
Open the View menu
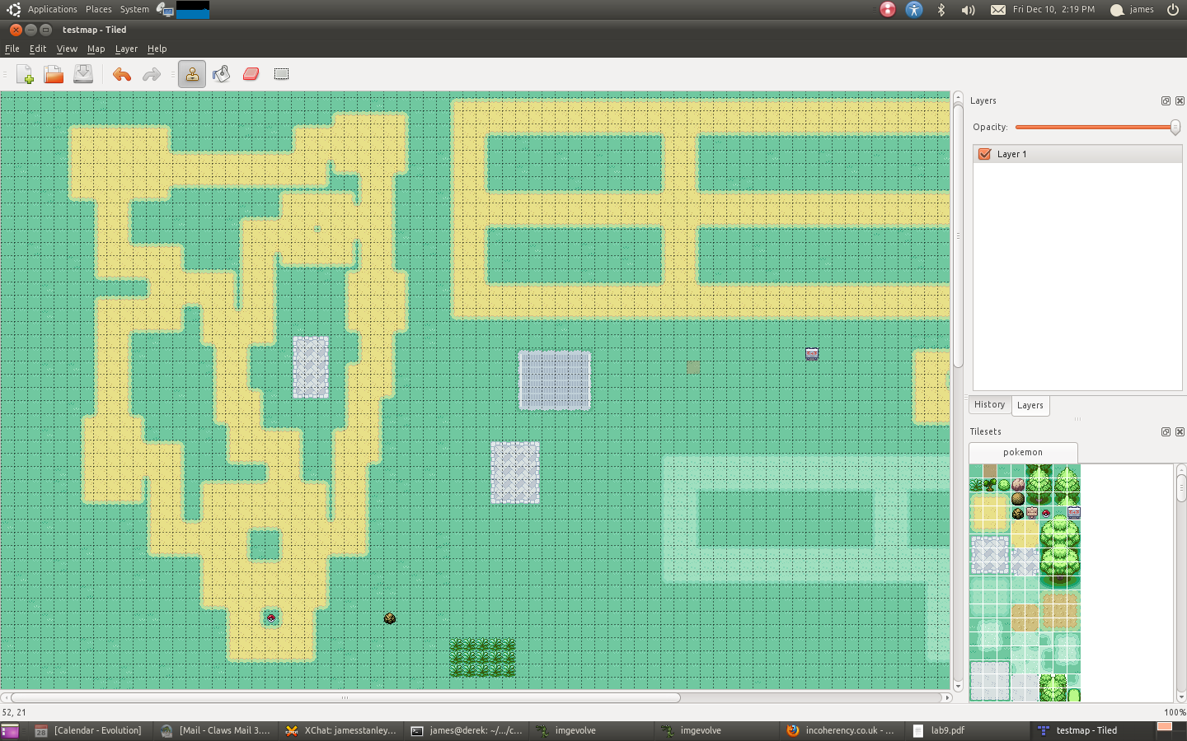[67, 49]
